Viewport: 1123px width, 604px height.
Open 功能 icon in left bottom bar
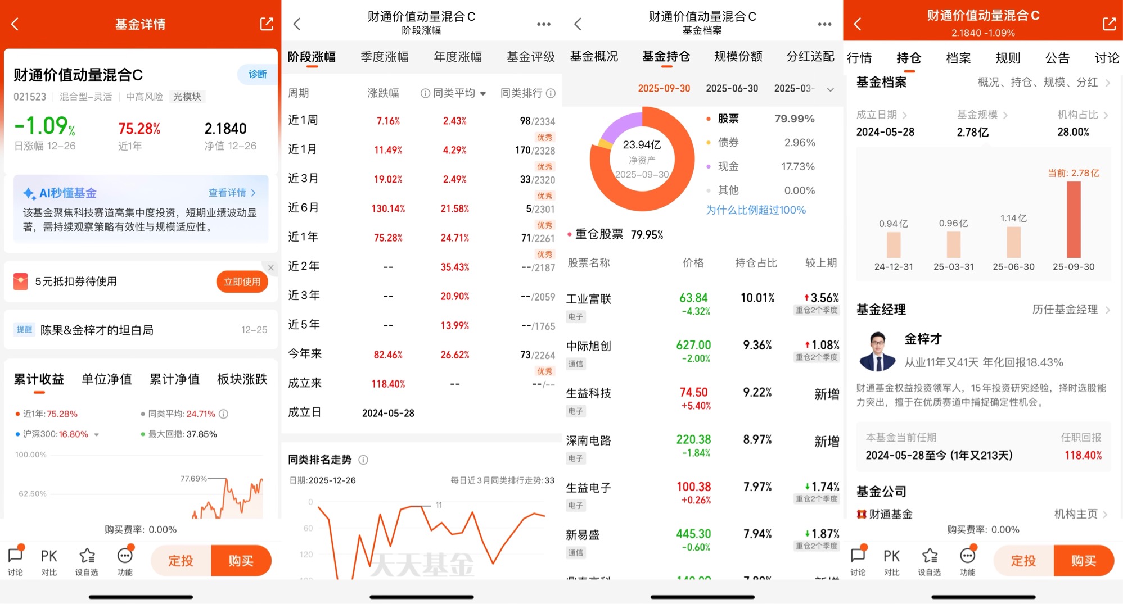pyautogui.click(x=125, y=560)
